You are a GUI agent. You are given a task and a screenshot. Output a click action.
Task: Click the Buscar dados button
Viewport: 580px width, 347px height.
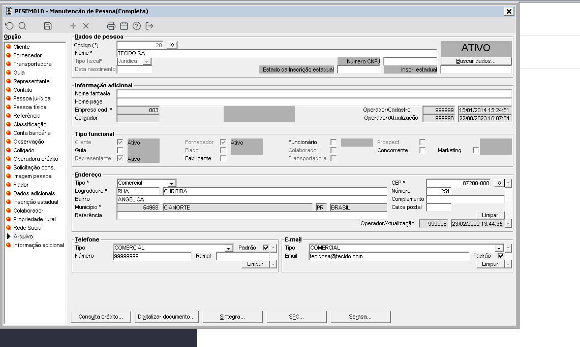[476, 61]
